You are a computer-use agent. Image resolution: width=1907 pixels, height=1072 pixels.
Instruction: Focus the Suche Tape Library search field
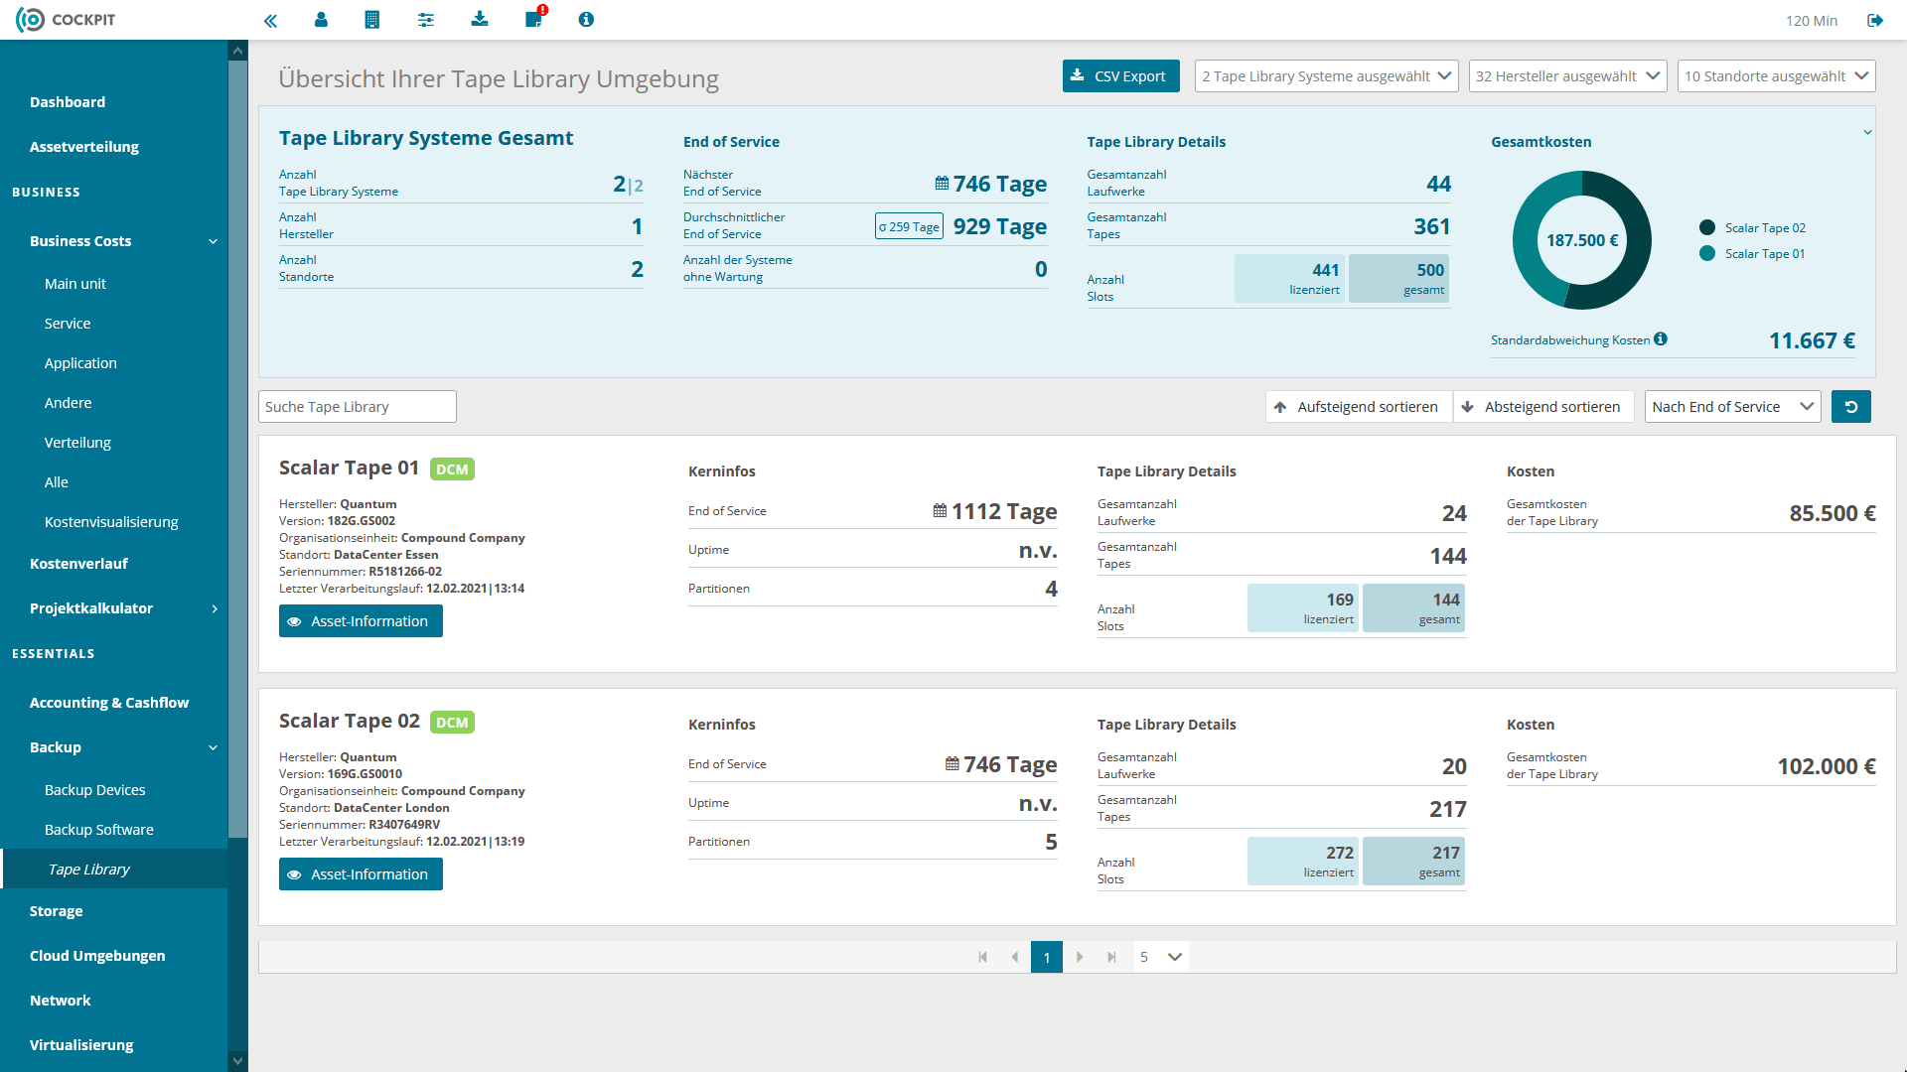tap(358, 407)
